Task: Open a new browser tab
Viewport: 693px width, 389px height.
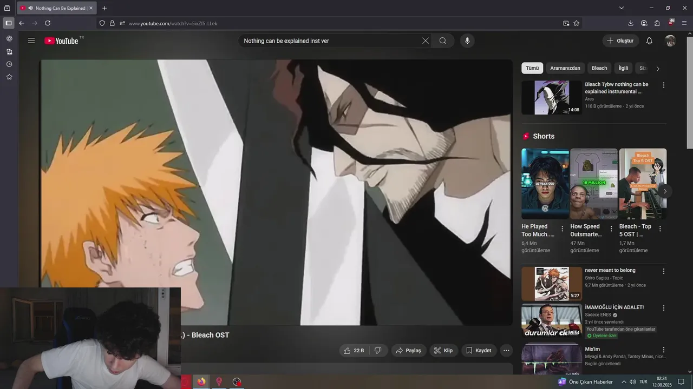Action: coord(104,8)
